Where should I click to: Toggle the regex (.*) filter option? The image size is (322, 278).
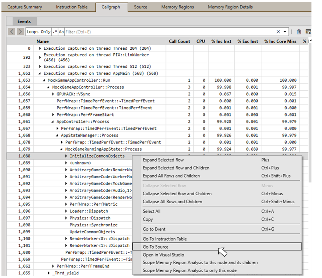(x=55, y=32)
